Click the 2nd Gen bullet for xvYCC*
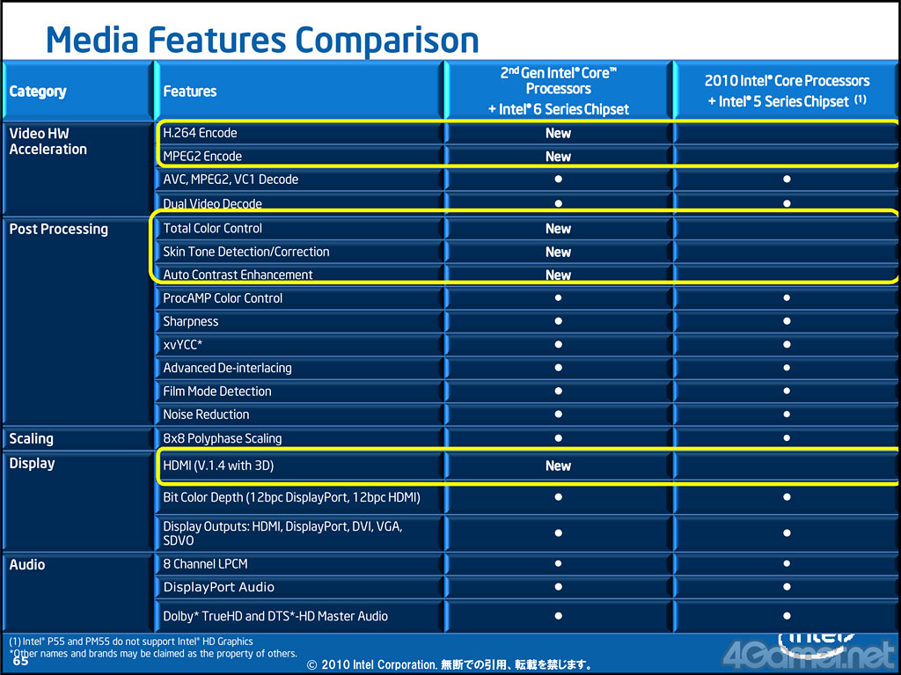This screenshot has height=675, width=901. [558, 344]
